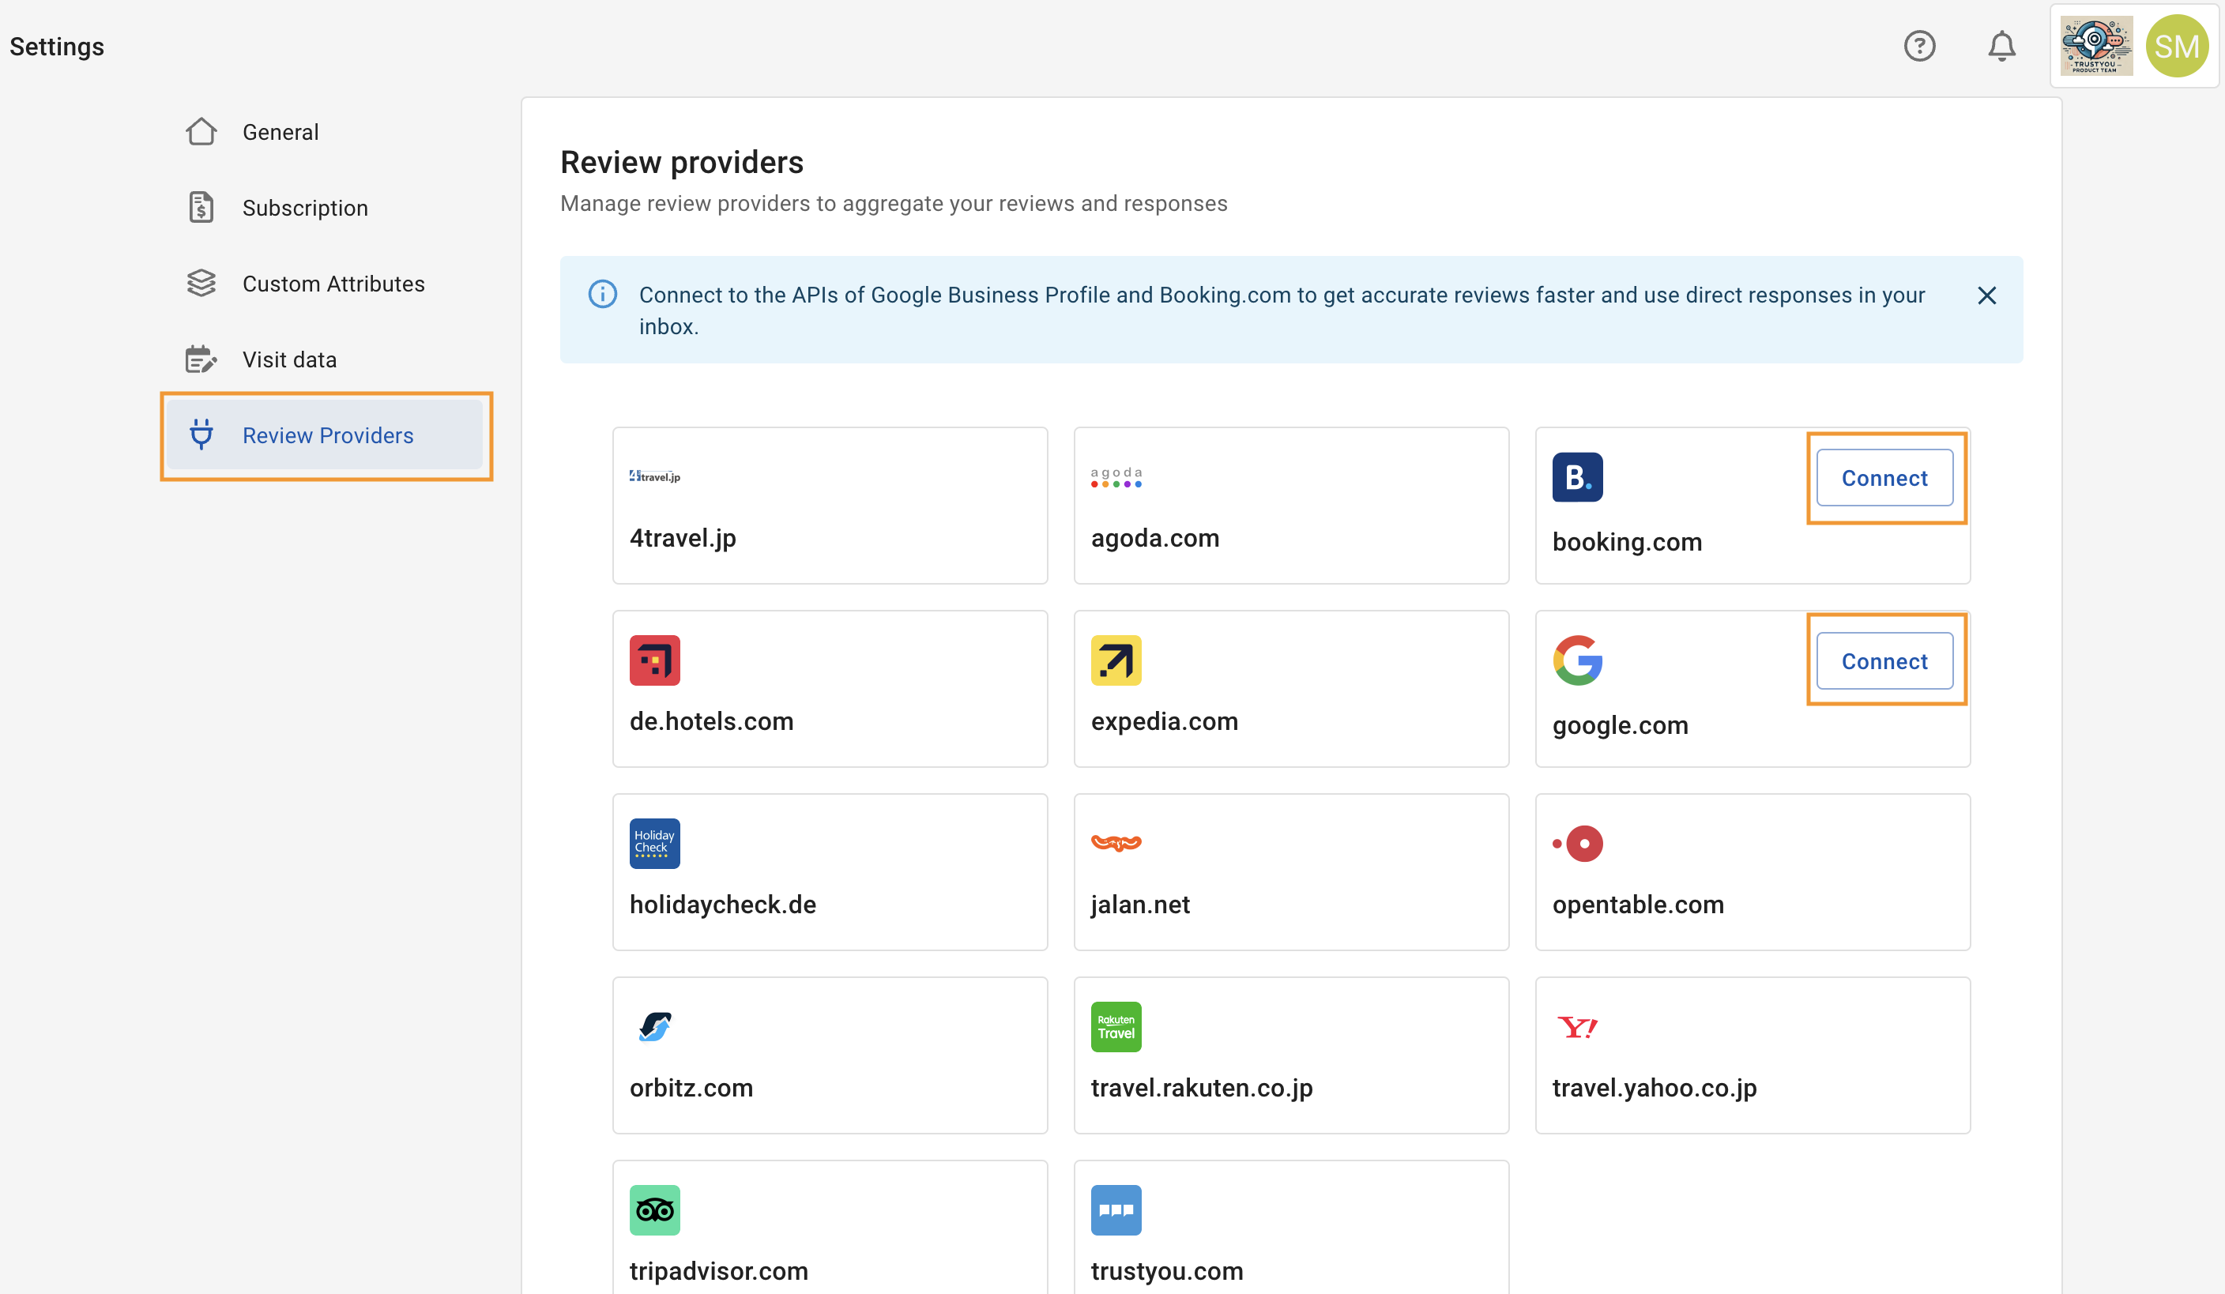
Task: Select the travel.rakuten.co.jp provider name
Action: [1202, 1088]
